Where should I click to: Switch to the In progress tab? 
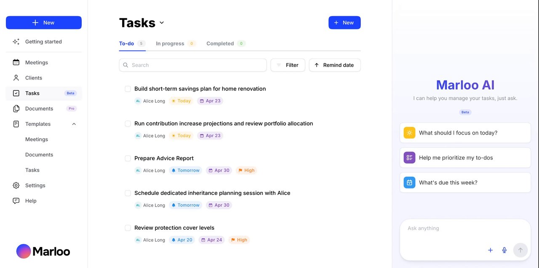[x=170, y=44]
